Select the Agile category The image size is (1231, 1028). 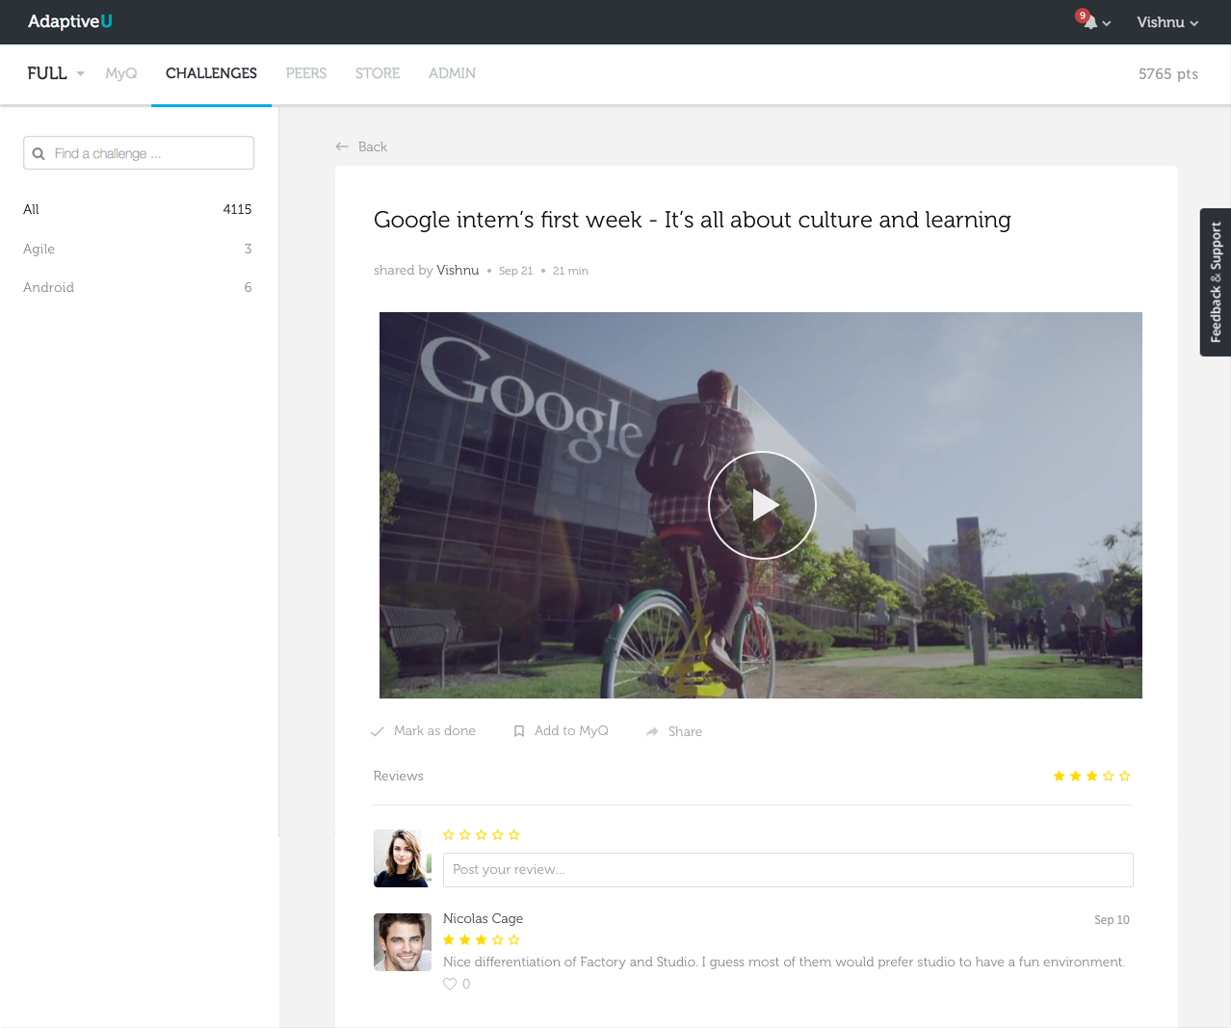tap(138, 249)
